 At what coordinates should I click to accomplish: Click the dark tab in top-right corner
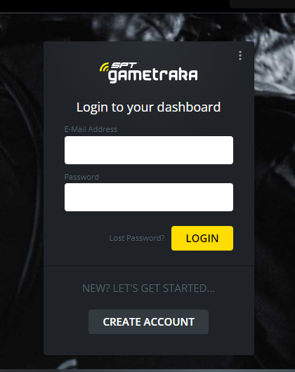262,4
